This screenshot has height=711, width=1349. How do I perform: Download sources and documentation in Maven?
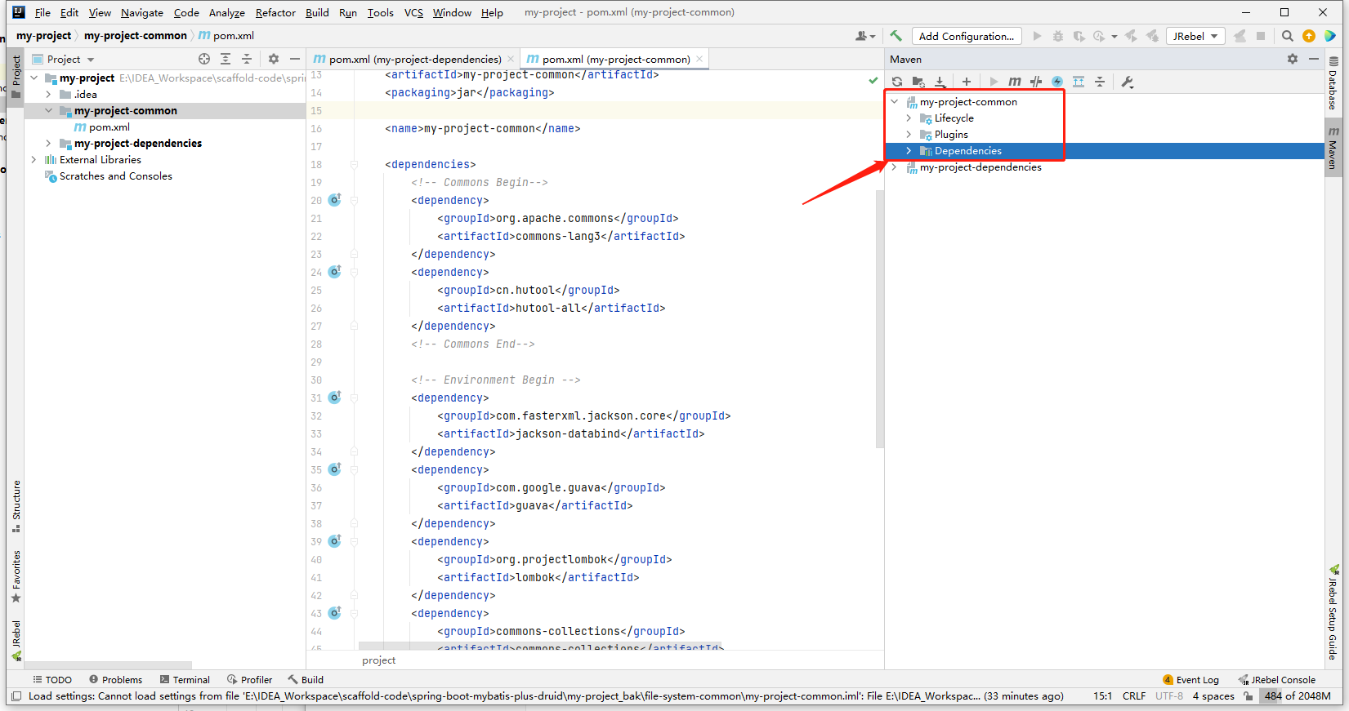click(x=940, y=82)
